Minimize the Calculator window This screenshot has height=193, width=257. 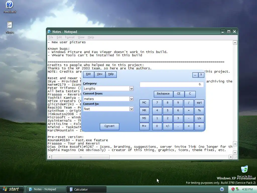pyautogui.click(x=195, y=75)
